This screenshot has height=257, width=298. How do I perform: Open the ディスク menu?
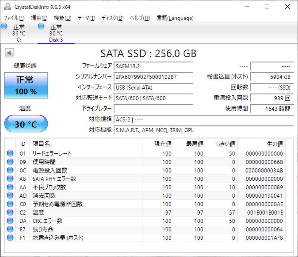pyautogui.click(x=113, y=18)
